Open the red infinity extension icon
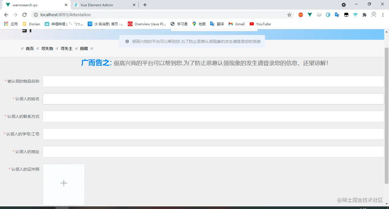Image resolution: width=389 pixels, height=209 pixels. tap(301, 15)
